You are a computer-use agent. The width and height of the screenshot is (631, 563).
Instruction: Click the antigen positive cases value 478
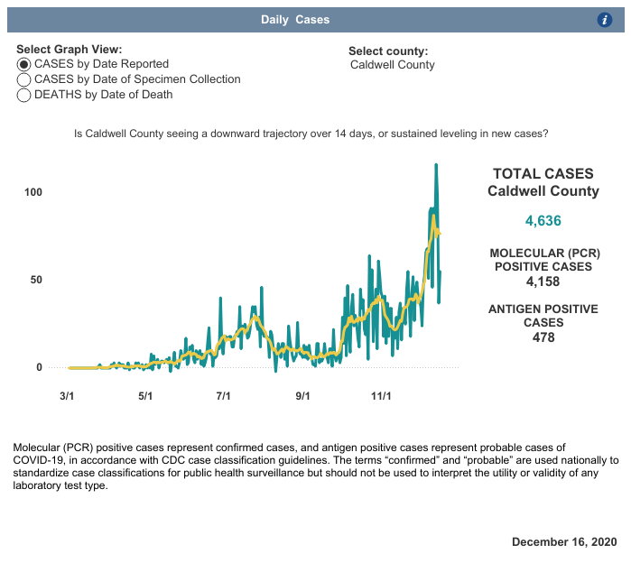[x=543, y=337]
